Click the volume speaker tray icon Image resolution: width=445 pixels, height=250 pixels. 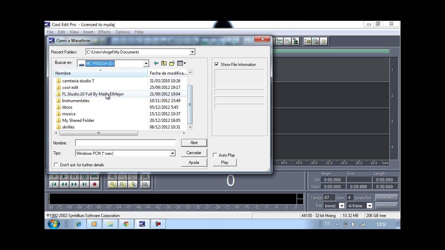[x=354, y=224]
